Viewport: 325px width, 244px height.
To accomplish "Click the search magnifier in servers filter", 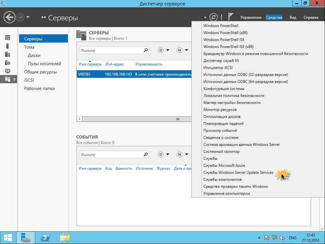I will click(x=146, y=50).
